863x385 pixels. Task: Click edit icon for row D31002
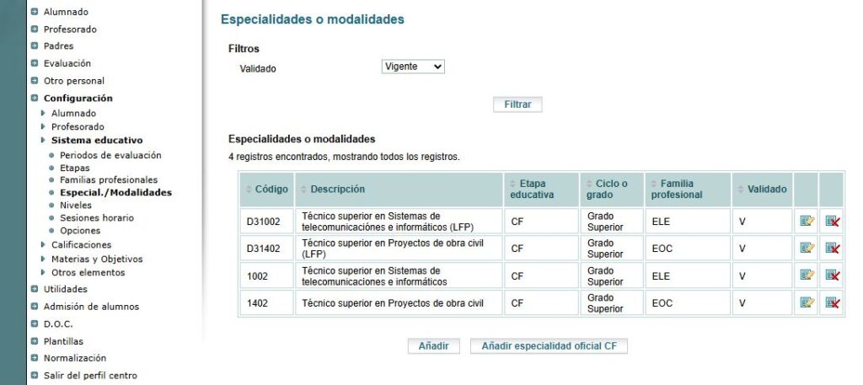point(807,221)
